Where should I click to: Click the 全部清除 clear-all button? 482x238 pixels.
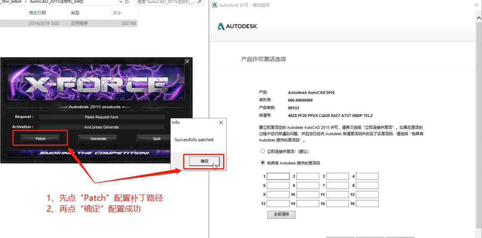pos(281,214)
